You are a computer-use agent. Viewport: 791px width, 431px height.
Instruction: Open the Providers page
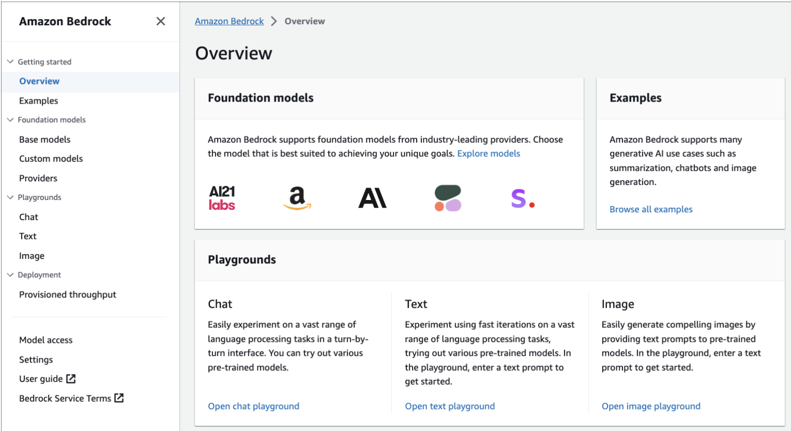[38, 178]
